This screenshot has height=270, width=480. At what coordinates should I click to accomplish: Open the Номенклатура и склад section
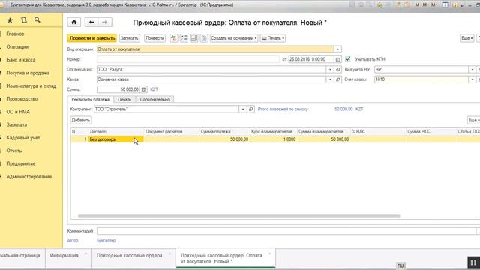(x=31, y=86)
